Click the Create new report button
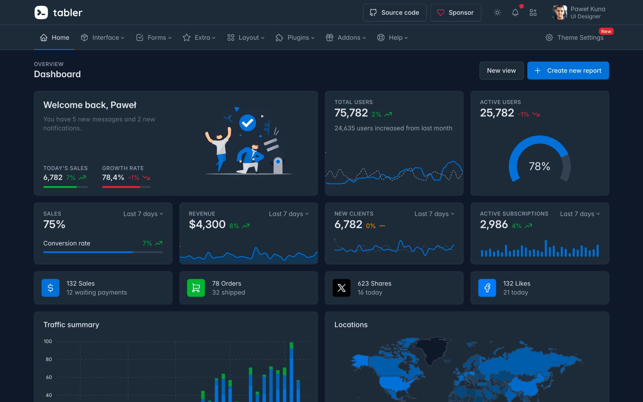The image size is (643, 402). [x=568, y=70]
